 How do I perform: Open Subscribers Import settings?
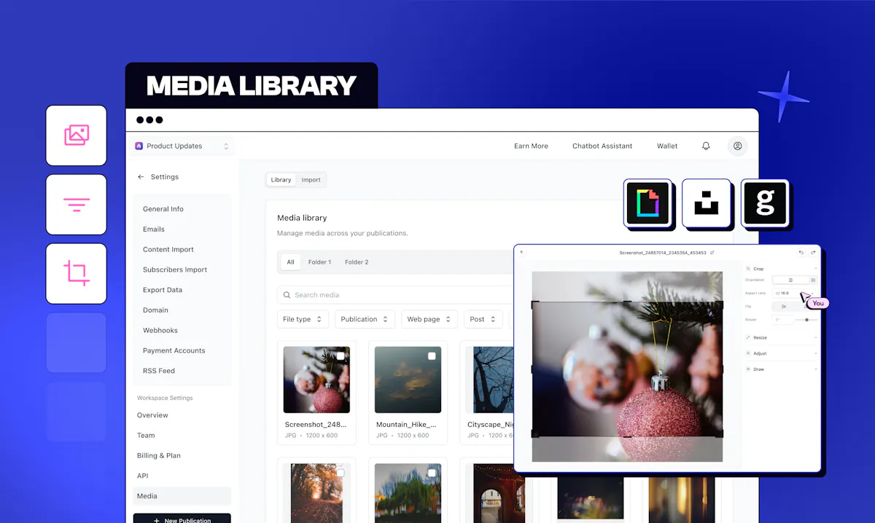[x=175, y=270]
